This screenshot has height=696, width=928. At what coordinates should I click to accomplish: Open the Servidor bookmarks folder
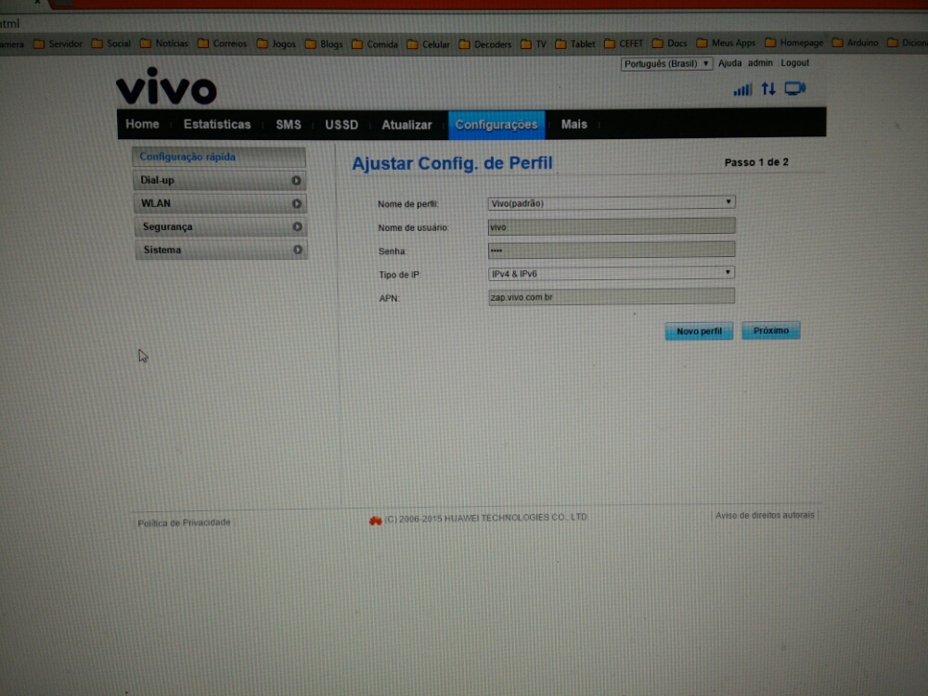58,44
